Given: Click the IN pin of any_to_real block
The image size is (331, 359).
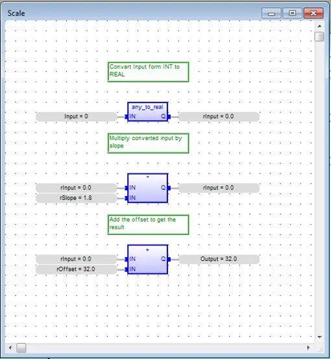Looking at the screenshot, I should 127,117.
